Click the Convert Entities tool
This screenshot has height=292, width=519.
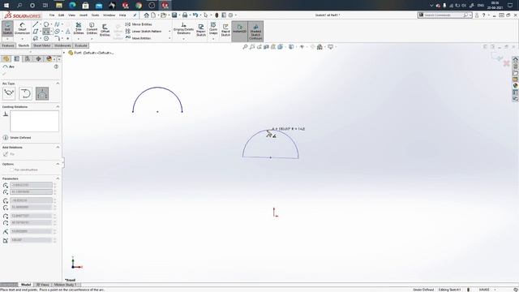[x=92, y=28]
